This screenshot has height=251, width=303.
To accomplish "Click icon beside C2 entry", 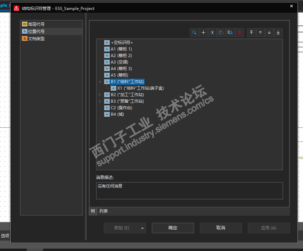I will [x=107, y=108].
